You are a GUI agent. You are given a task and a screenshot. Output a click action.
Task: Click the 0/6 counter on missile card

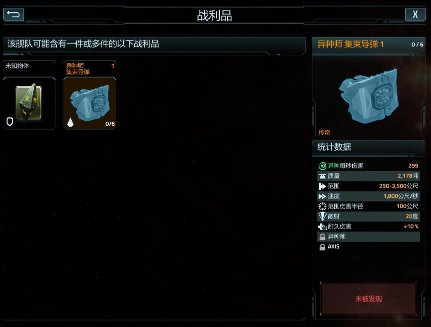(110, 124)
